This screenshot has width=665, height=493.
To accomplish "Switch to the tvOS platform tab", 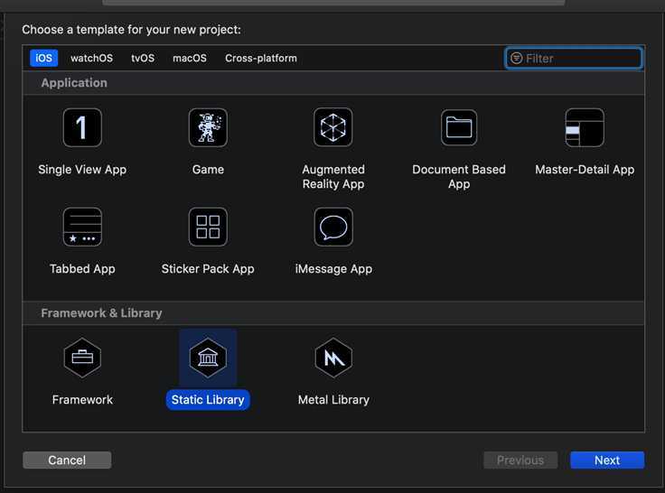I will pos(143,58).
